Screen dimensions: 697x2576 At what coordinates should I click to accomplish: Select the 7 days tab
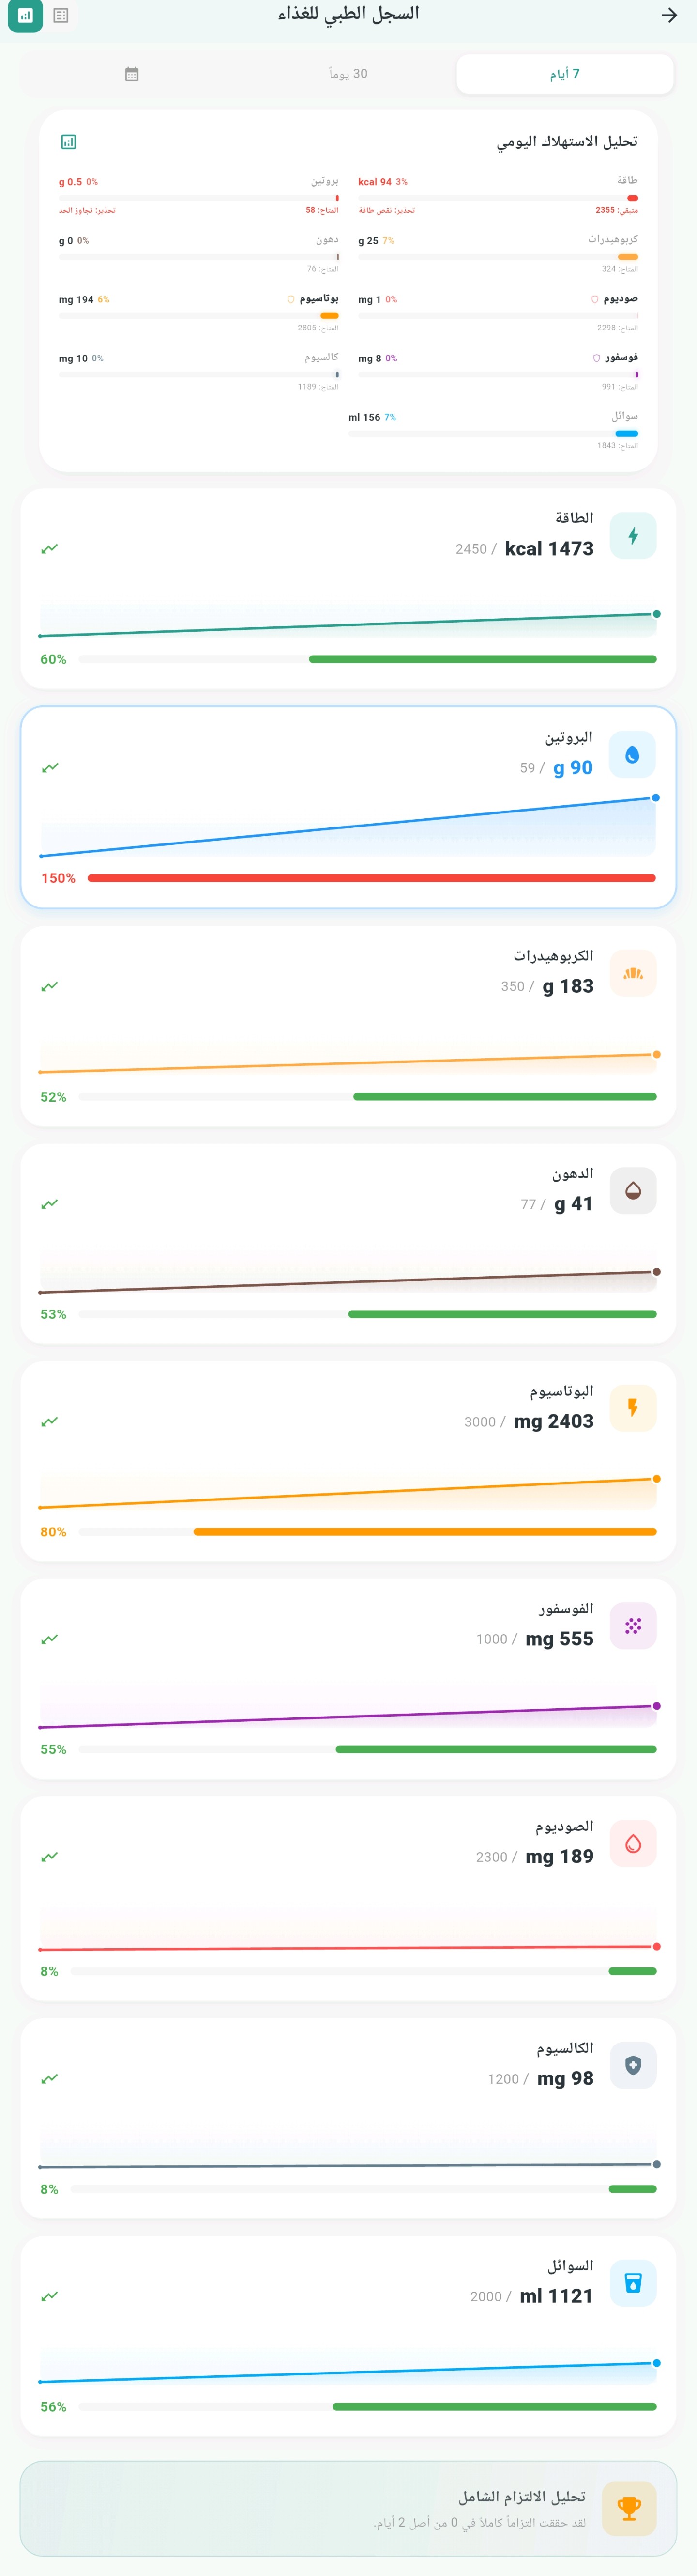564,72
